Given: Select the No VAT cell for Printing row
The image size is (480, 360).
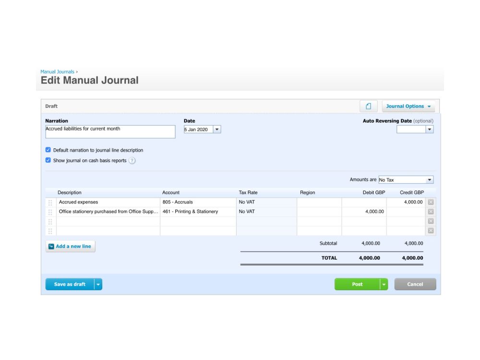Looking at the screenshot, I should 266,212.
